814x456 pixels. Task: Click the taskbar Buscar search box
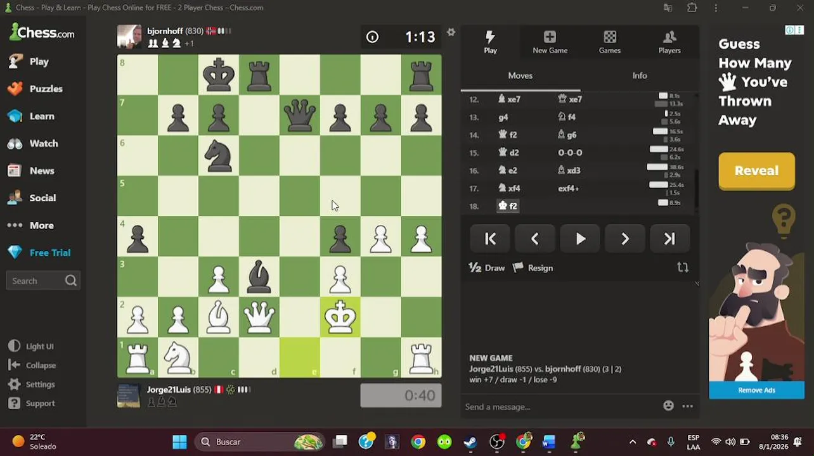point(260,441)
